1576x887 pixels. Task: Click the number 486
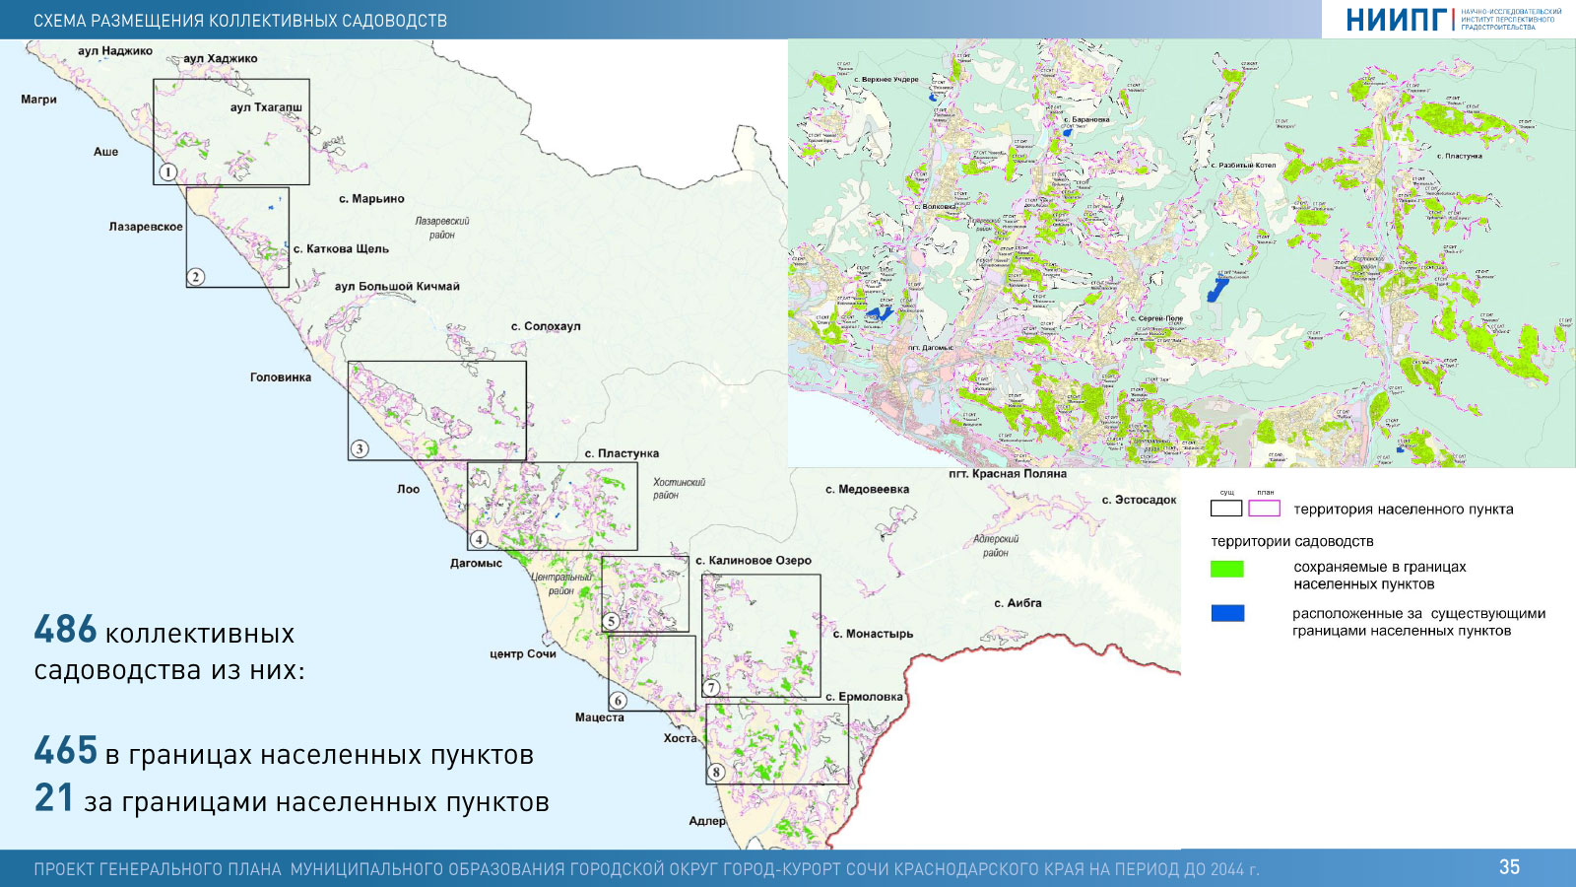(x=65, y=630)
